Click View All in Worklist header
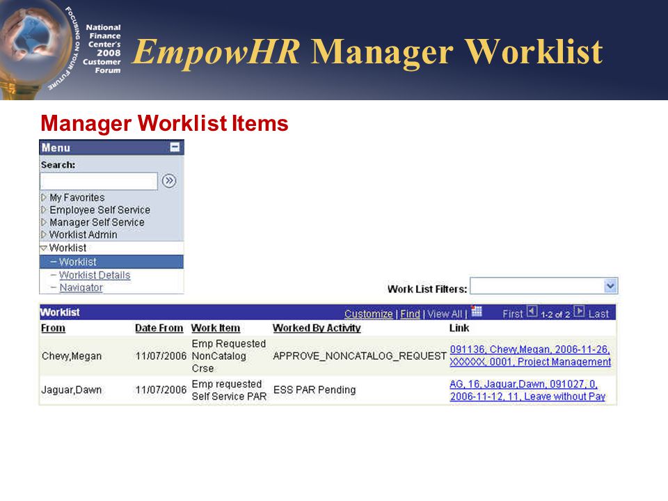The height and width of the screenshot is (501, 668). coord(445,314)
